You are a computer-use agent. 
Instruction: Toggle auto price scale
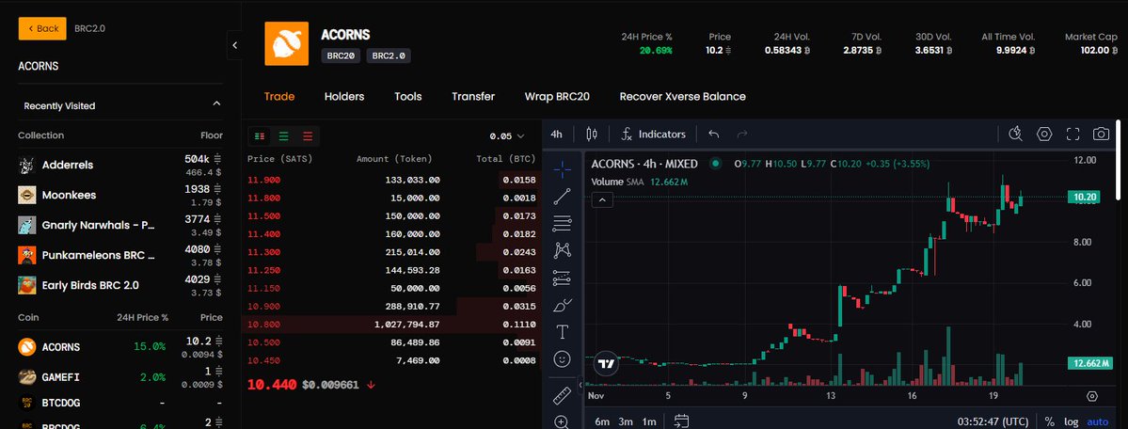tap(1097, 421)
